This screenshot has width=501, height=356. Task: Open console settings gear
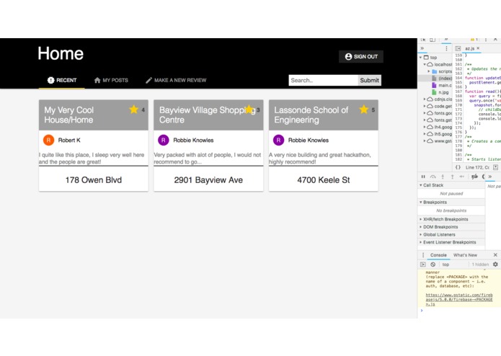tap(495, 264)
